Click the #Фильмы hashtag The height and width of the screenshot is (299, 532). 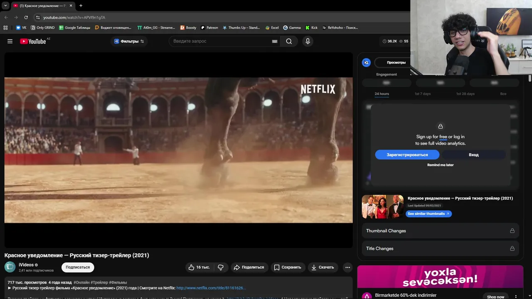click(118, 282)
